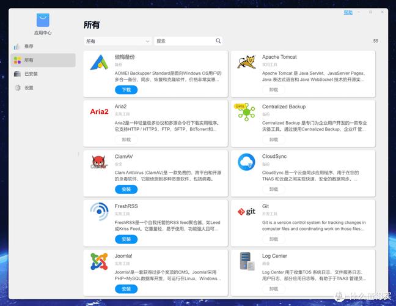This screenshot has height=306, width=396.
Task: Uninstall Apache Tomcat via 卸载 button
Action: 274,90
